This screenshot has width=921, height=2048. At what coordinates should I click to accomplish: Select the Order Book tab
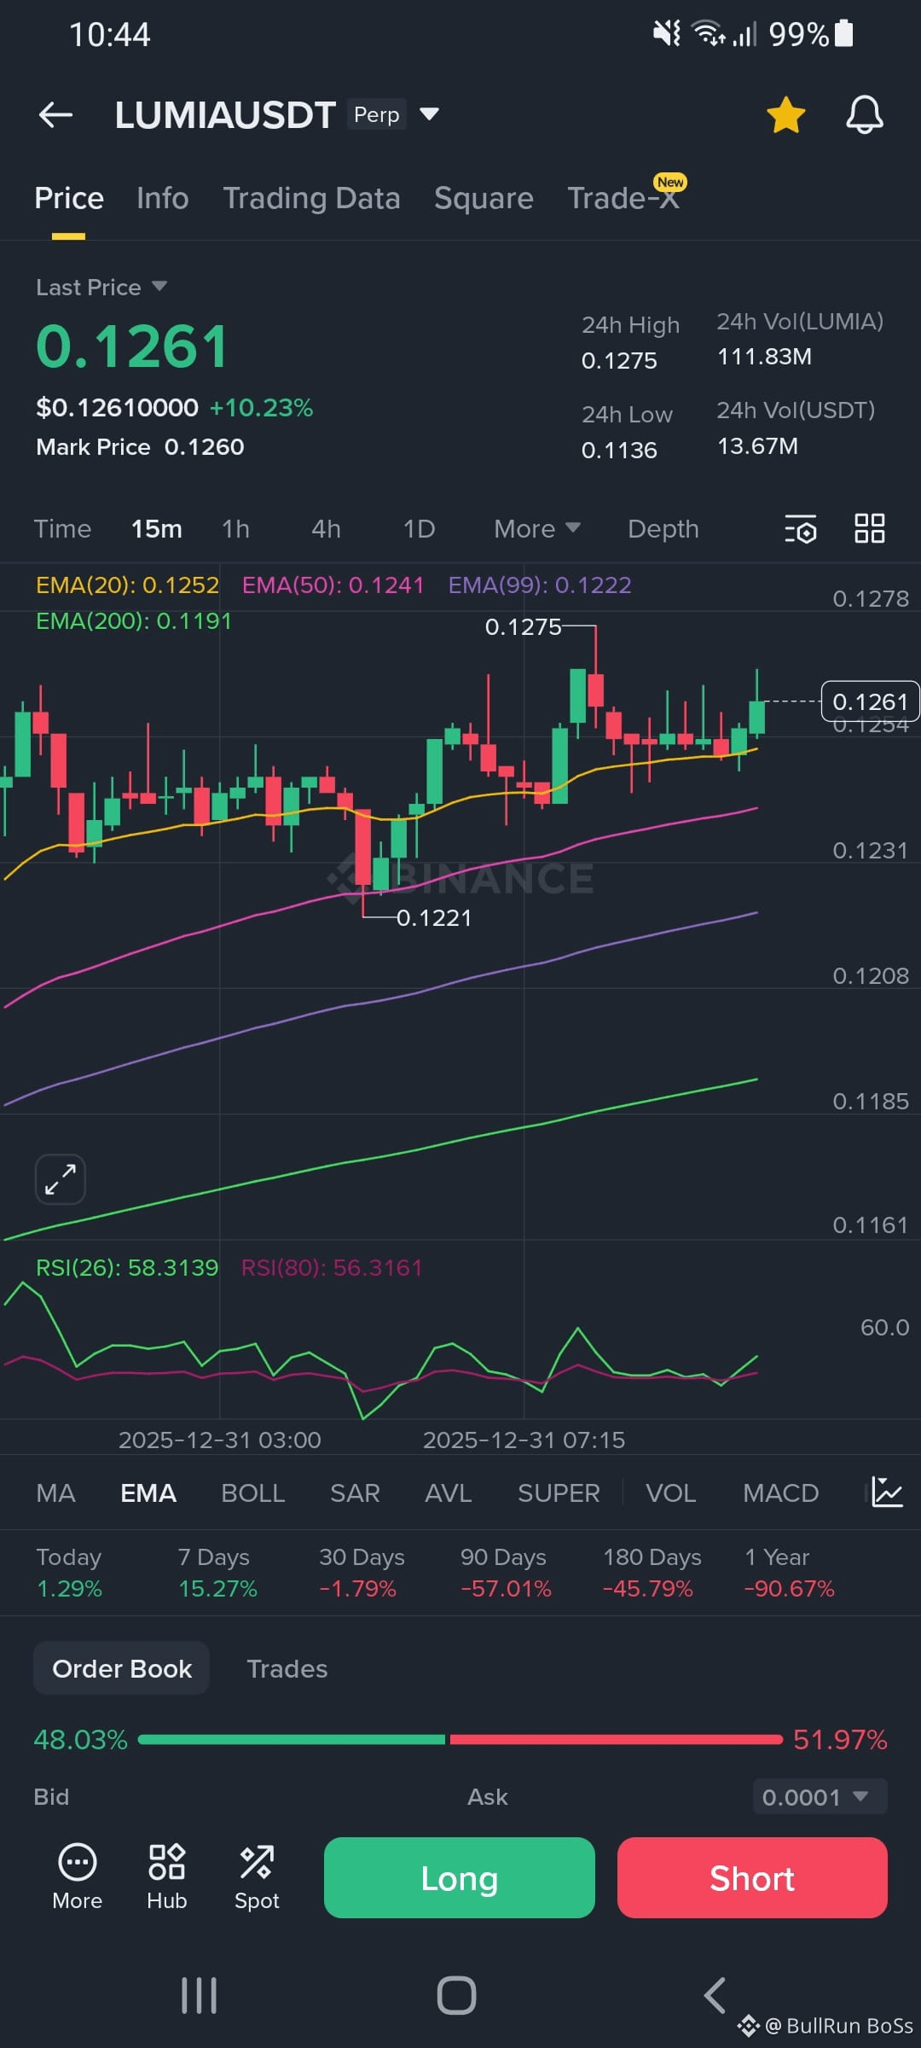pos(122,1668)
